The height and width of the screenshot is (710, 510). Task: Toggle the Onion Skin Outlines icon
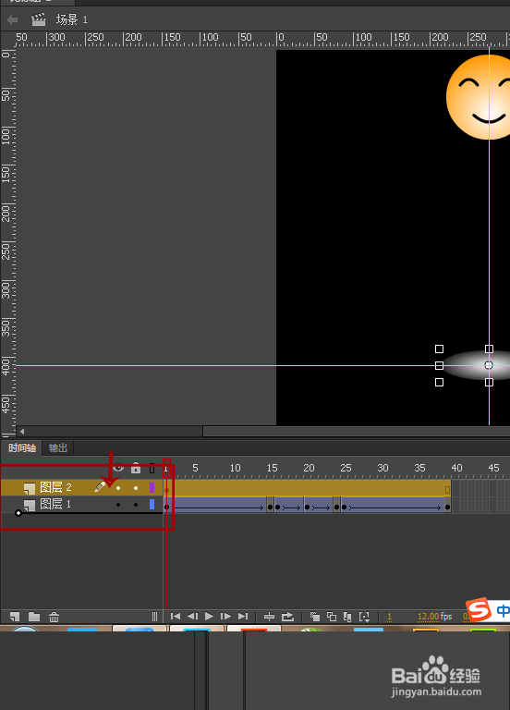tap(332, 617)
